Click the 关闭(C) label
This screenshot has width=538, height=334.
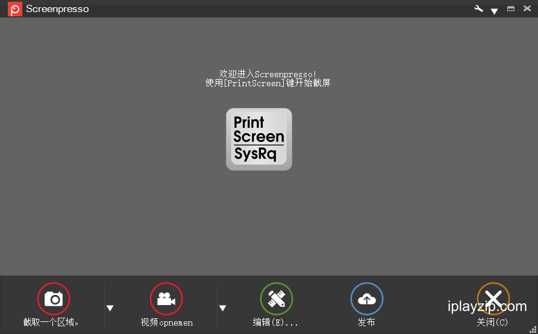[x=492, y=322]
